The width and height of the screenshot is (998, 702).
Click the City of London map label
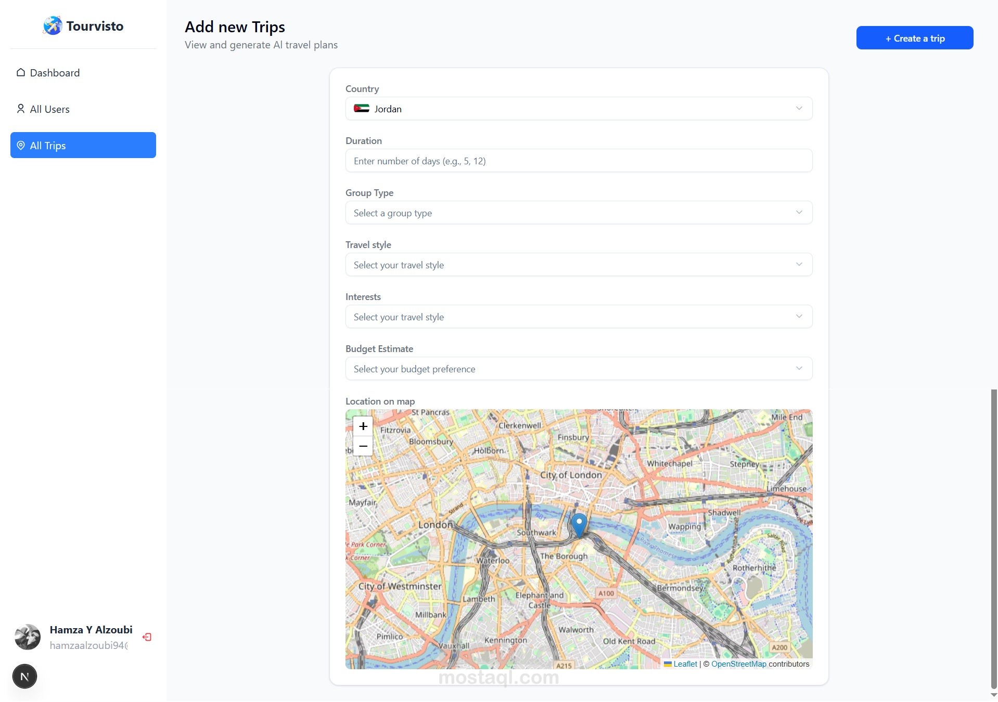coord(571,475)
